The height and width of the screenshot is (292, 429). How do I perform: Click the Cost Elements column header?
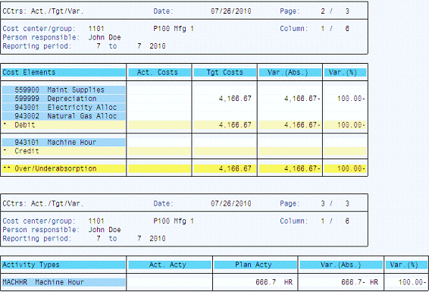coord(64,73)
